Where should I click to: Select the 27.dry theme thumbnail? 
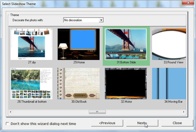pyautogui.click(x=31, y=44)
